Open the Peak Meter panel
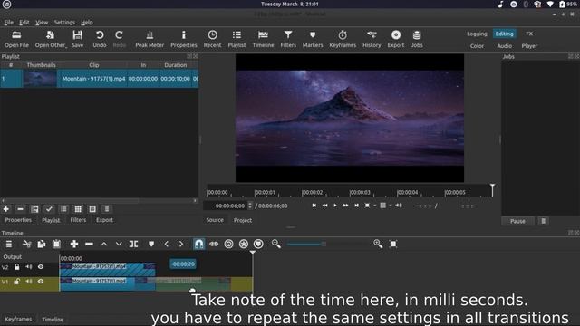580x326 pixels. pyautogui.click(x=150, y=39)
